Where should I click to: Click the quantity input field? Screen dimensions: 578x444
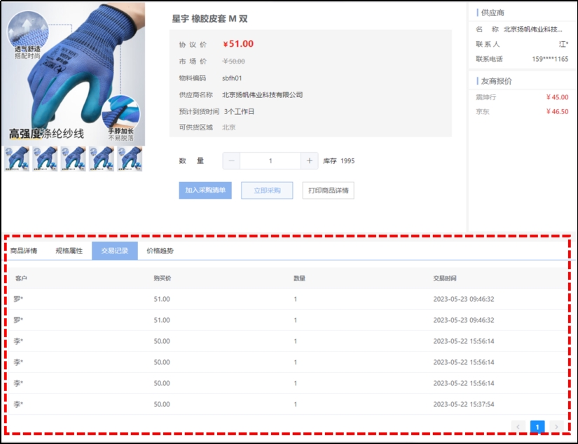[x=270, y=161]
